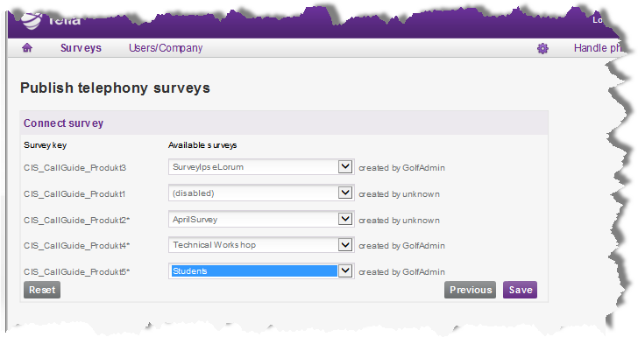Go to the home page icon
This screenshot has width=638, height=337.
[27, 48]
